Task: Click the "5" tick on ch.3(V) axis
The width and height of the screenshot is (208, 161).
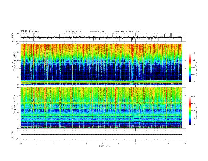Action: [18, 131]
